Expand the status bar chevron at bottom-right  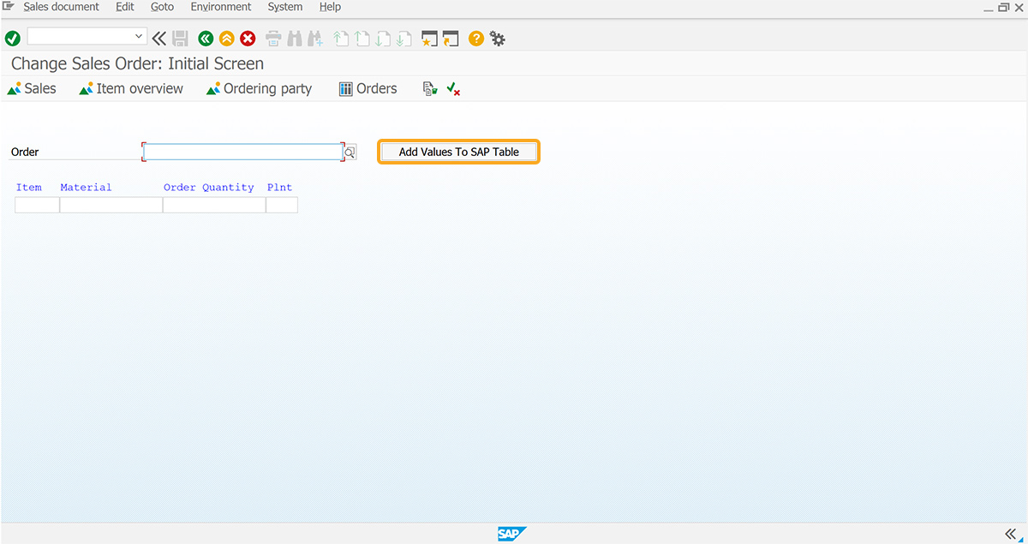click(1010, 534)
